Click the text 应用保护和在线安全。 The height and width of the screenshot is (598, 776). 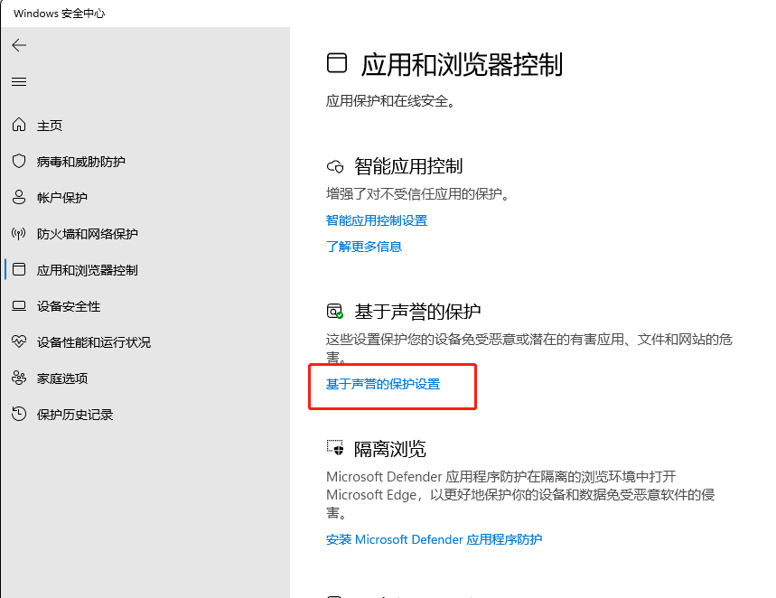[x=390, y=101]
